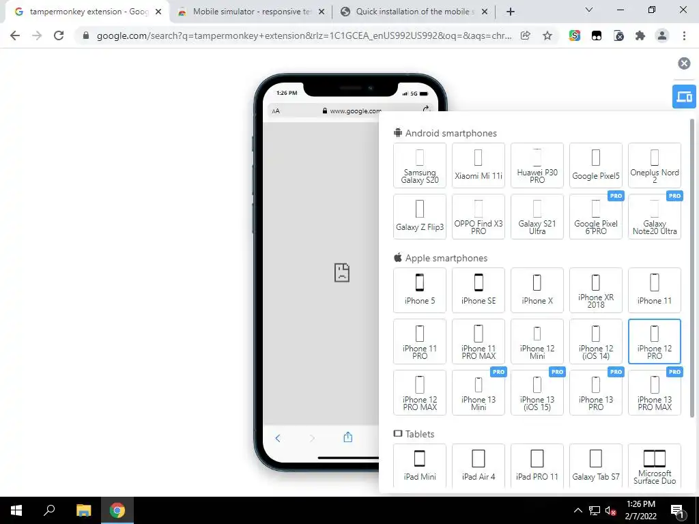Select the iPhone 11 PRO tile
This screenshot has height=524, width=699.
pyautogui.click(x=420, y=341)
